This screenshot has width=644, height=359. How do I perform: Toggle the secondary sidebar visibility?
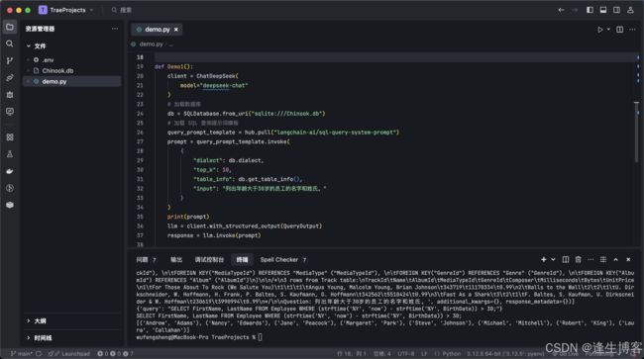[x=616, y=10]
